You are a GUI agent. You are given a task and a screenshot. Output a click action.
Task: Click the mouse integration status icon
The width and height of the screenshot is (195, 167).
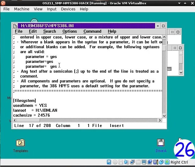click(x=161, y=162)
